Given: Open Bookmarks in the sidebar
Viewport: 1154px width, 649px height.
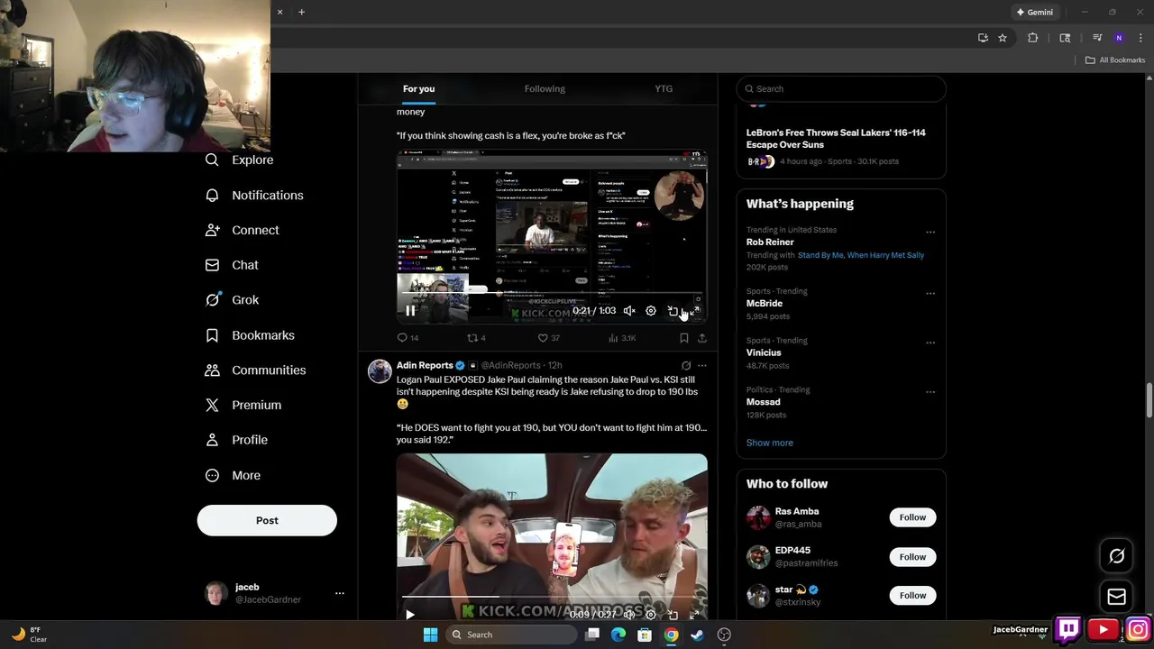Looking at the screenshot, I should (250, 335).
